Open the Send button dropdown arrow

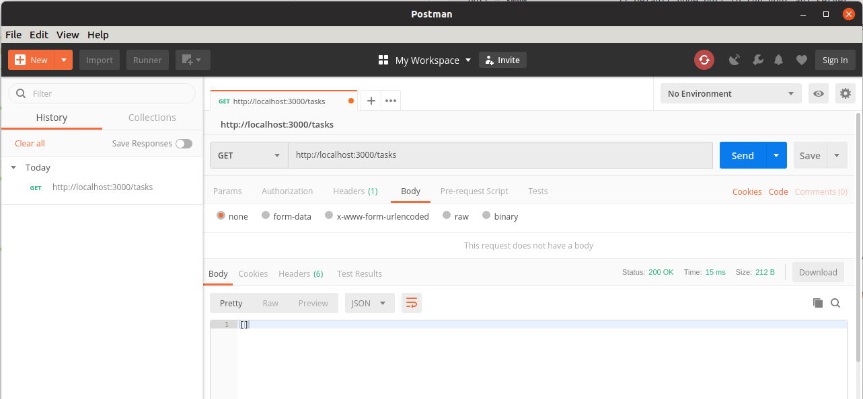click(776, 155)
